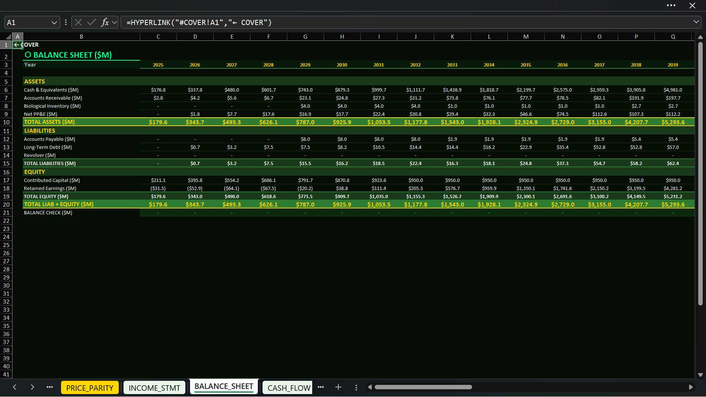This screenshot has height=397, width=706.
Task: Click the confirm formula checkmark icon
Action: point(92,22)
